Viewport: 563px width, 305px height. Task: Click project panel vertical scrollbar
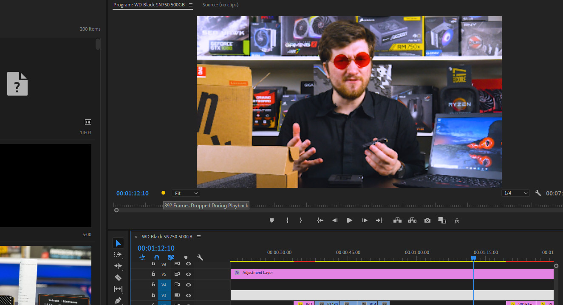point(98,44)
